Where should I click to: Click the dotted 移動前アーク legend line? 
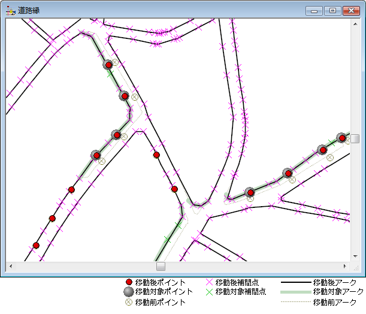pos(296,302)
